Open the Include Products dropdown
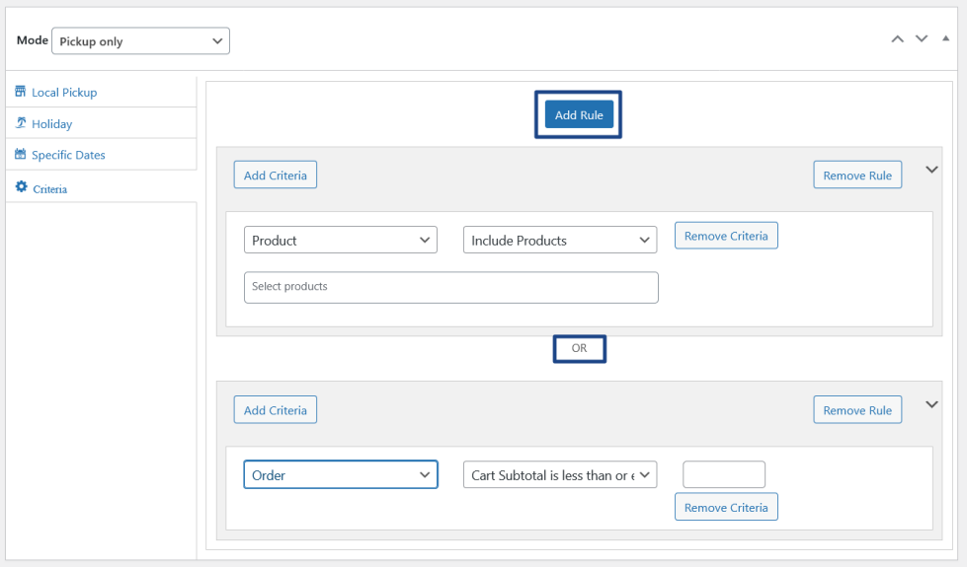Screen dimensions: 967x567 [x=559, y=241]
